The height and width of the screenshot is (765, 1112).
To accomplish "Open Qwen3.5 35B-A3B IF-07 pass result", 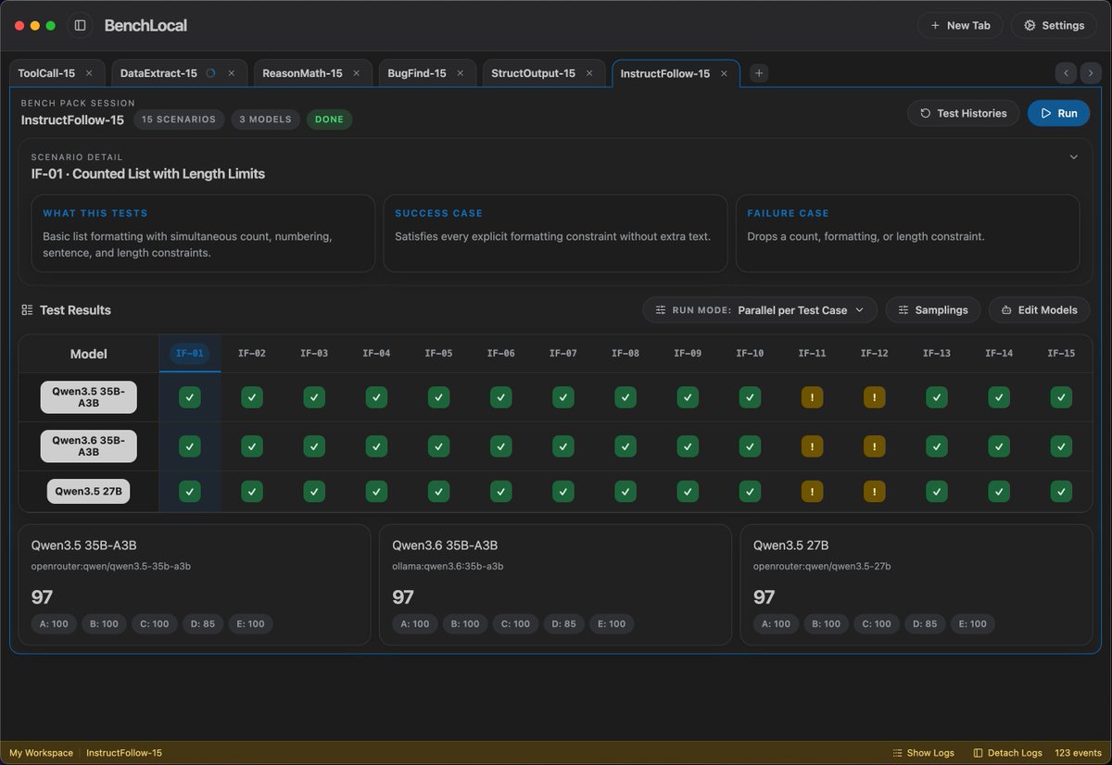I will tap(563, 397).
